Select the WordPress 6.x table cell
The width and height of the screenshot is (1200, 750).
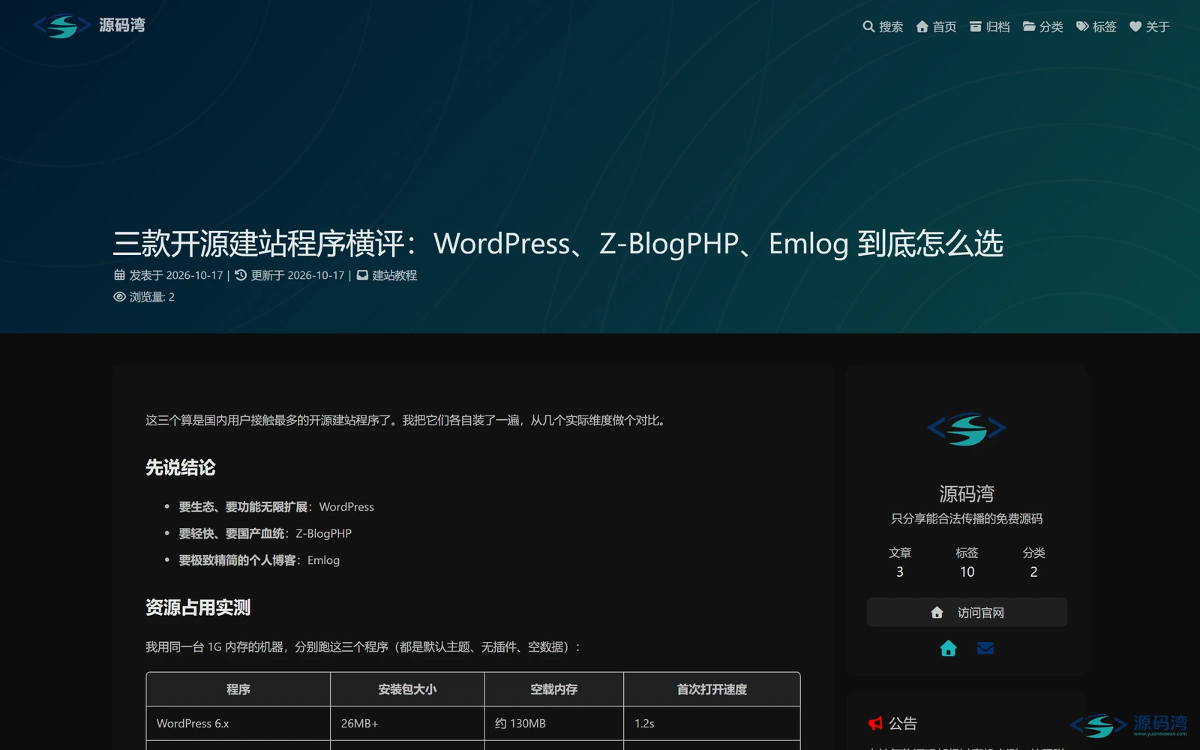238,724
